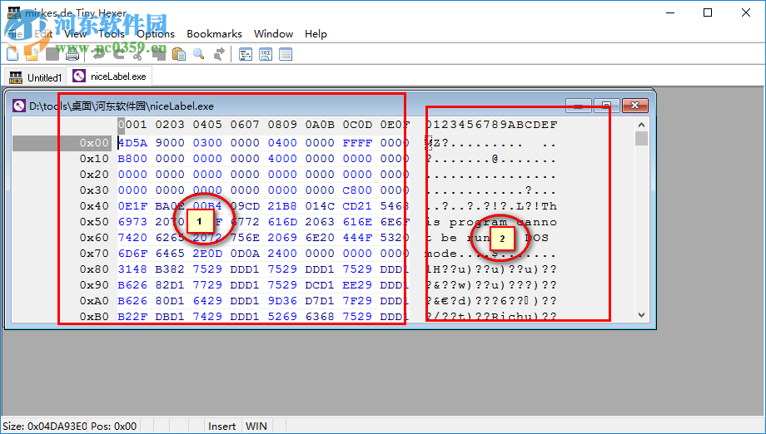Screen dimensions: 766x434
Task: Open the Tools menu
Action: 112,33
